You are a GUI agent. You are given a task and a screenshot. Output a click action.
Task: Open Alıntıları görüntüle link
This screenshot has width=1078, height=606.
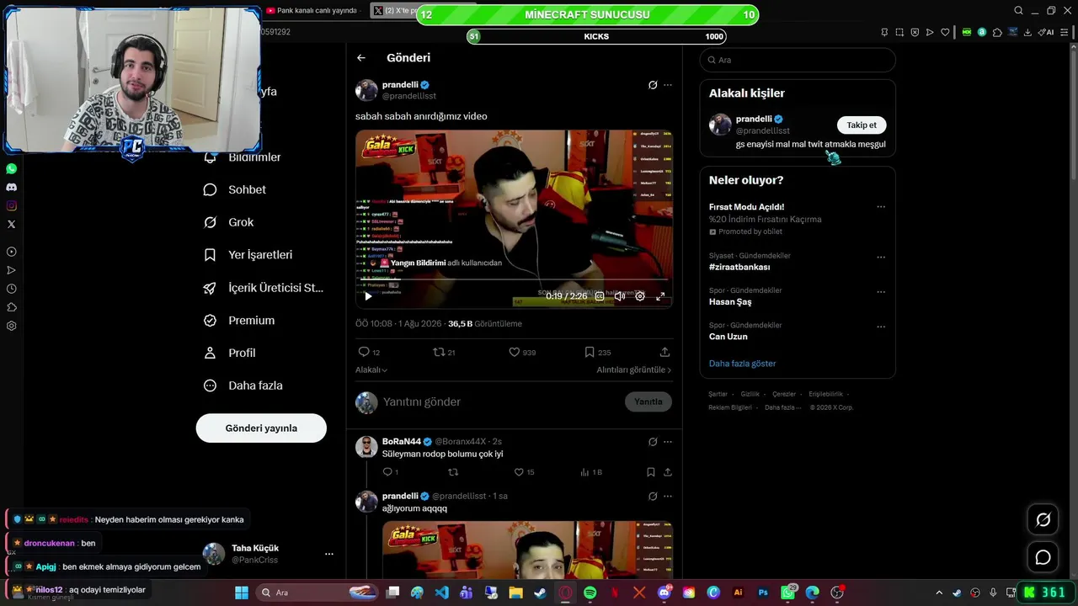[x=634, y=370]
